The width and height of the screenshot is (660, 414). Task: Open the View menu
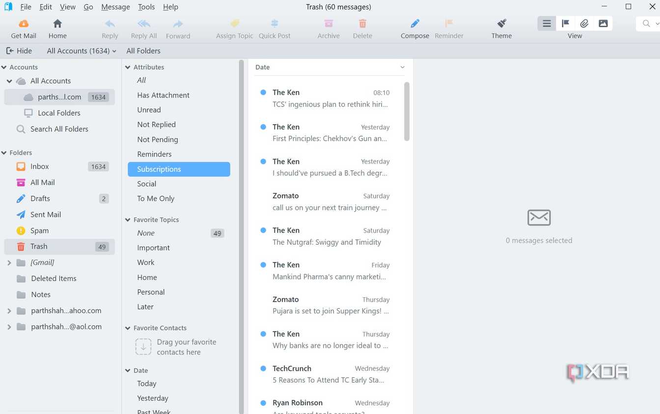tap(68, 7)
